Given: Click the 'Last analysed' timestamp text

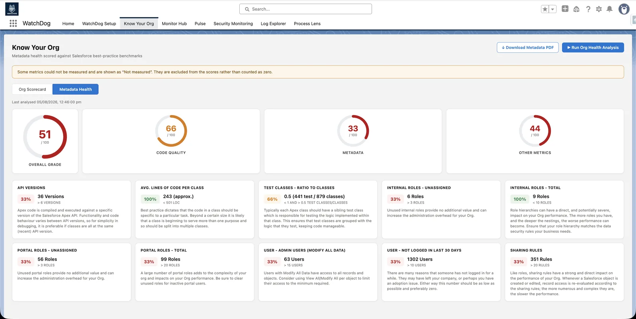Looking at the screenshot, I should (47, 102).
